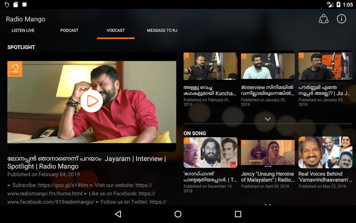Tap the sync notification icon in status bar
Screen dimensions: 356x223
pyautogui.click(x=7, y=4)
